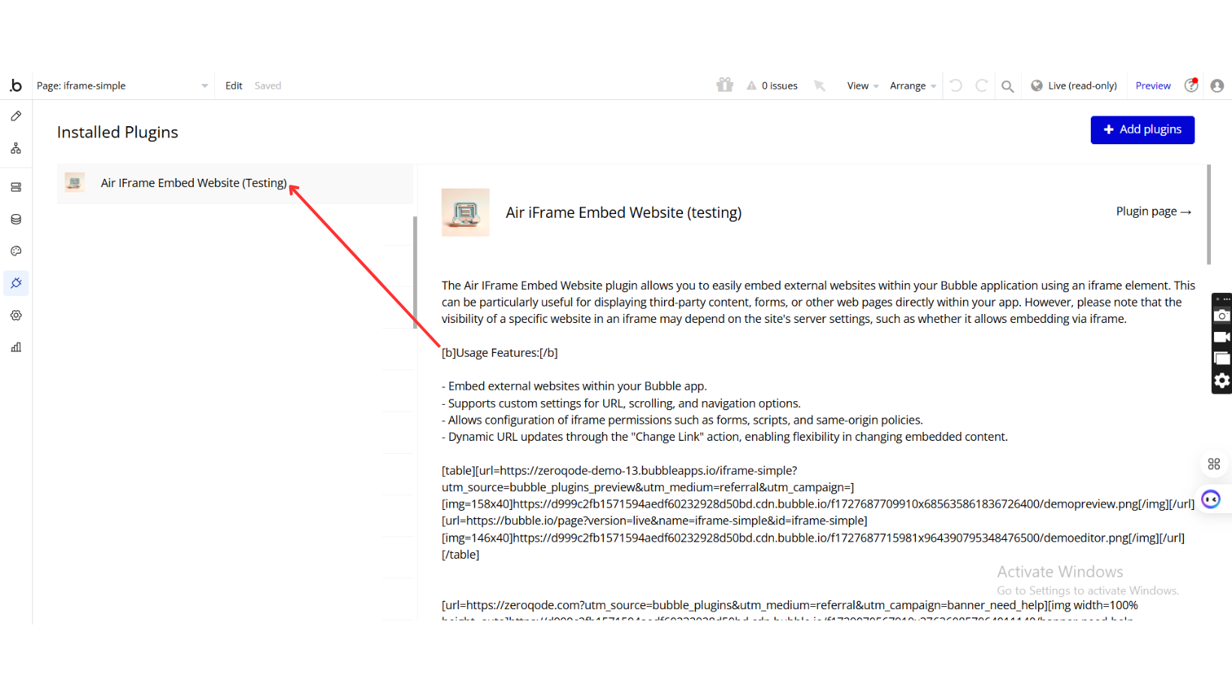Open the 0 issues checker
Viewport: 1232px width, 694px height.
(x=772, y=86)
